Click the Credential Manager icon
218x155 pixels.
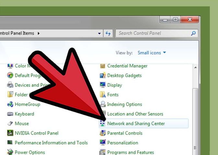pyautogui.click(x=103, y=66)
